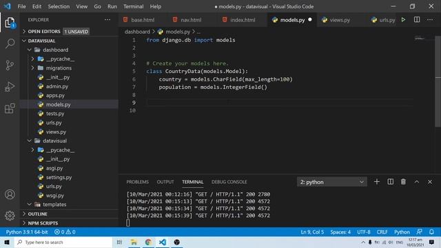Expand the migrations folder
This screenshot has height=248, width=441.
click(x=32, y=68)
